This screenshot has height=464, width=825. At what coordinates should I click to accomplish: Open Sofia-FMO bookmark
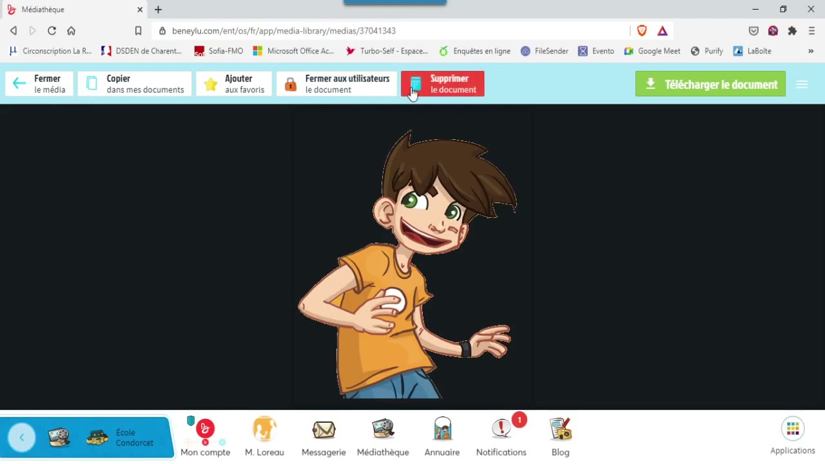click(218, 51)
